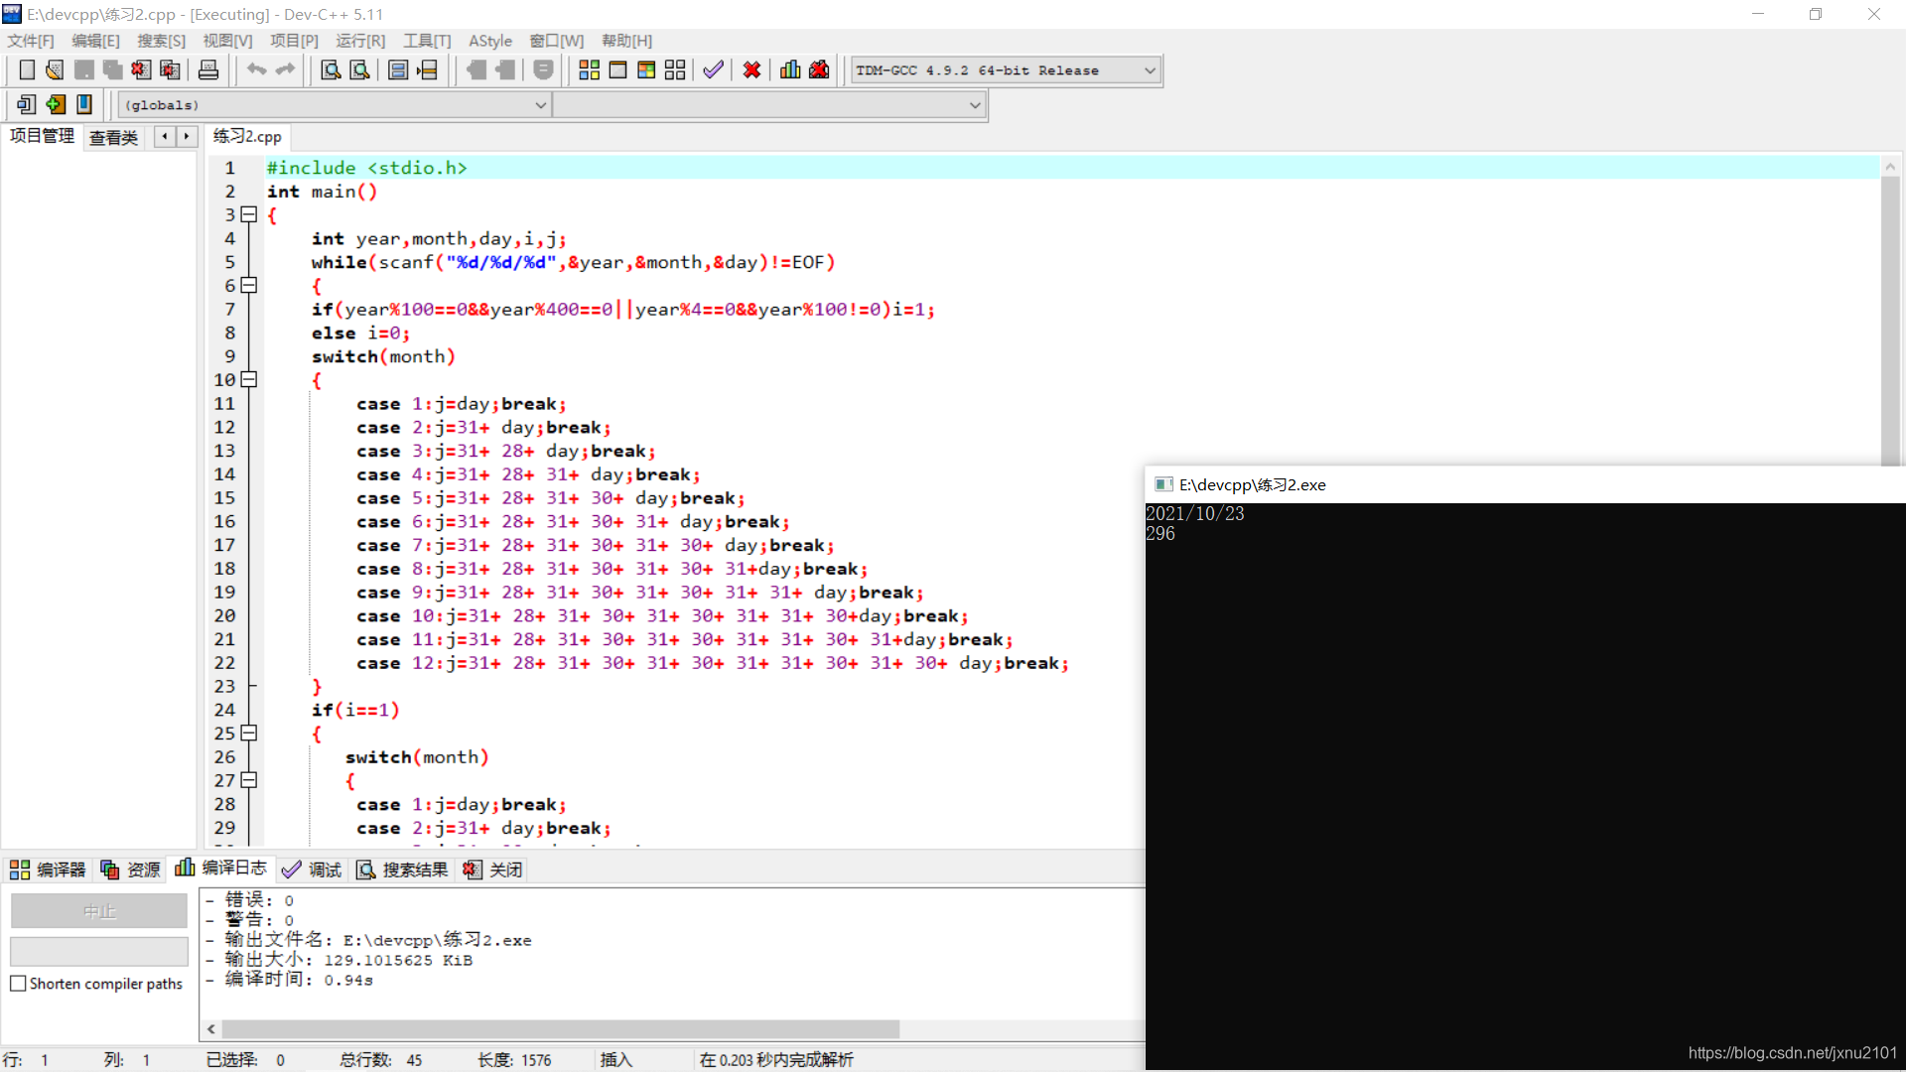This screenshot has width=1906, height=1072.
Task: Switch to the 编译日志 bottom tab
Action: (220, 868)
